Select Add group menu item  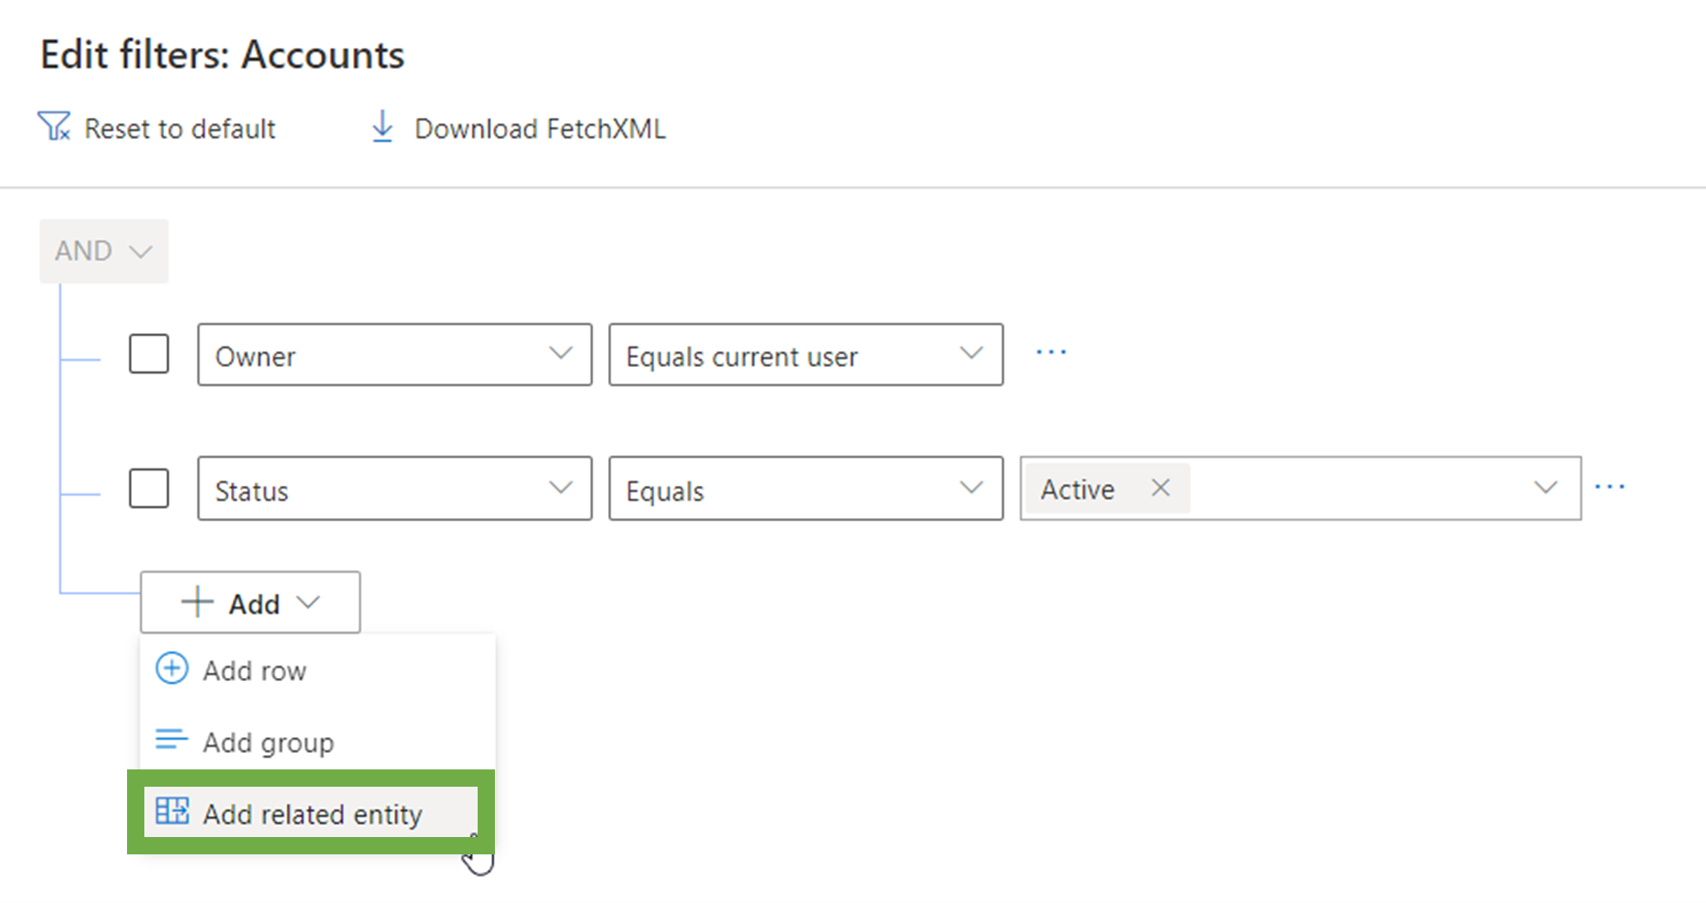[x=269, y=742]
